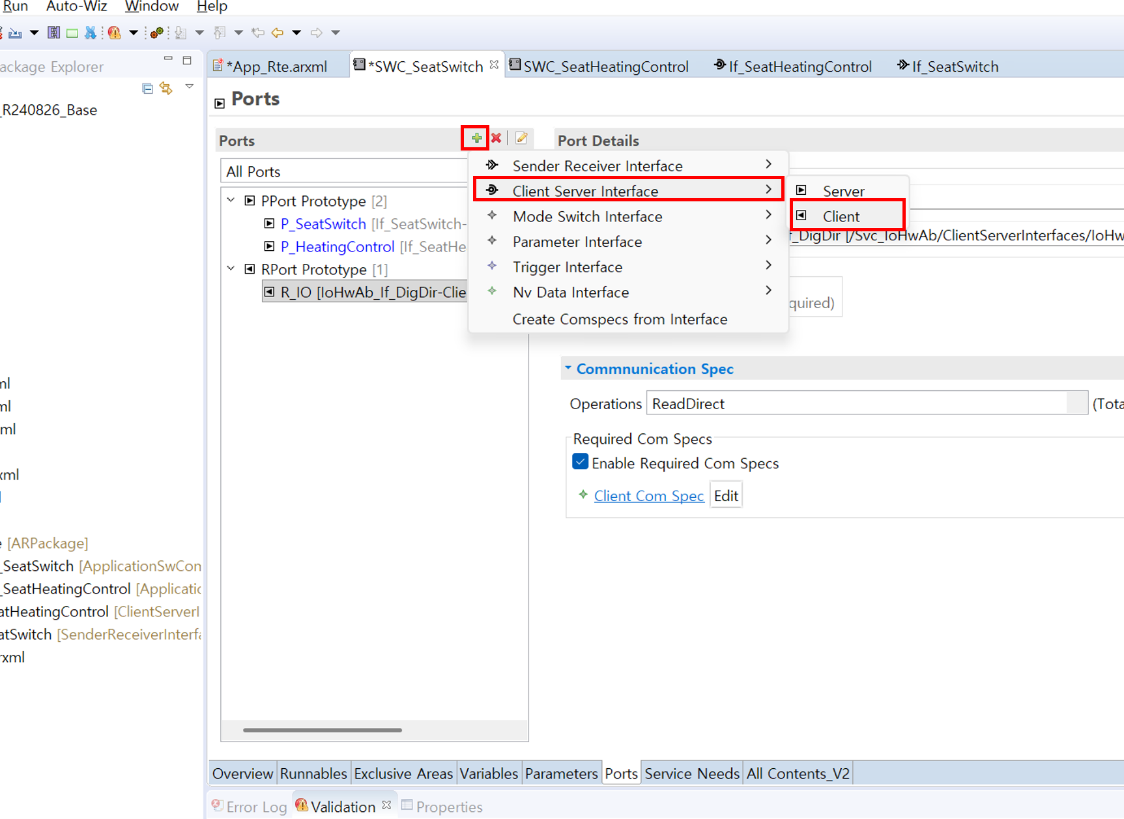The height and width of the screenshot is (819, 1124).
Task: Click the green plus add port icon
Action: pyautogui.click(x=476, y=138)
